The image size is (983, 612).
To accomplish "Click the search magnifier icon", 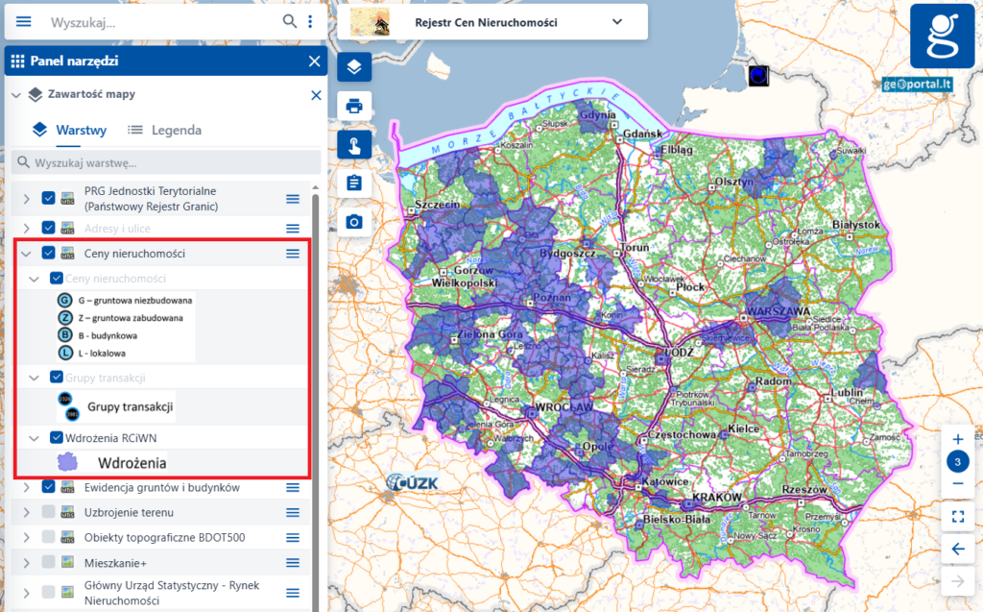I will tap(289, 21).
